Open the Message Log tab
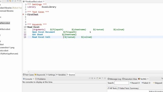The image size is (163, 92). click(x=114, y=79)
